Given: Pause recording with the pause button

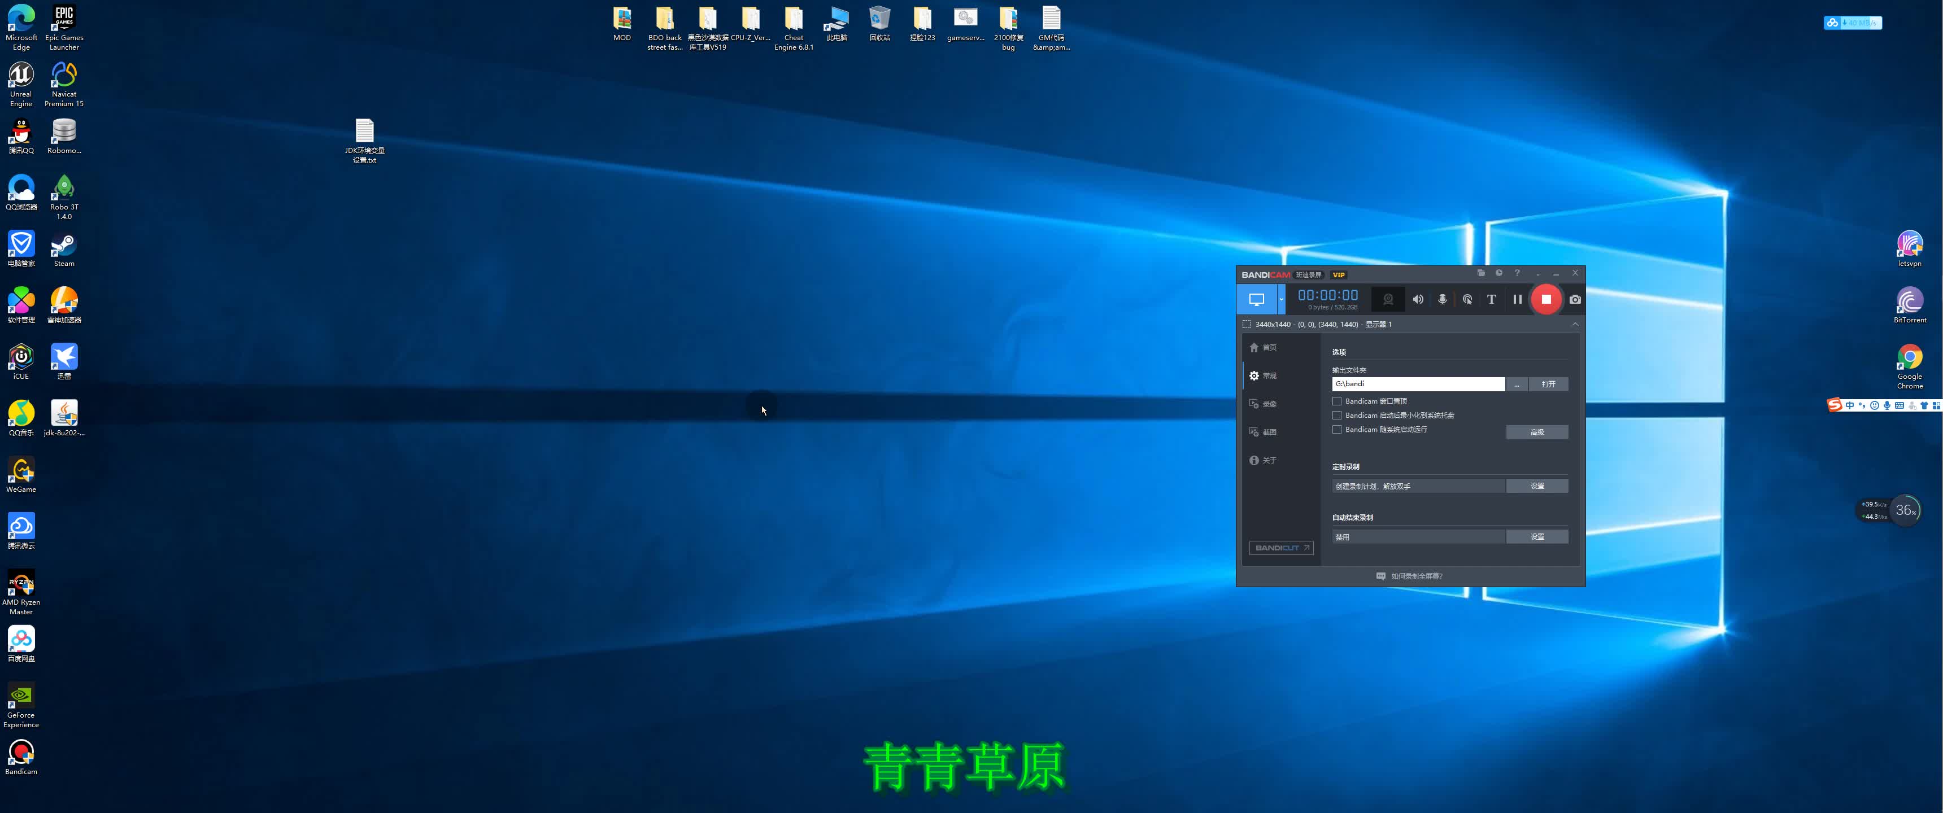Looking at the screenshot, I should [x=1517, y=299].
